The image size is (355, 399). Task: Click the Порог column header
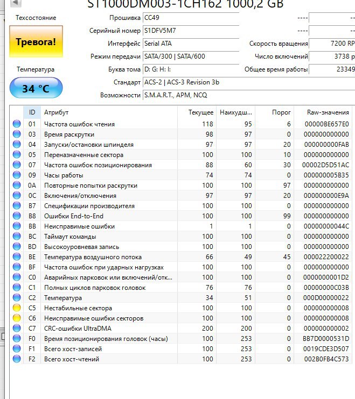[x=275, y=112]
